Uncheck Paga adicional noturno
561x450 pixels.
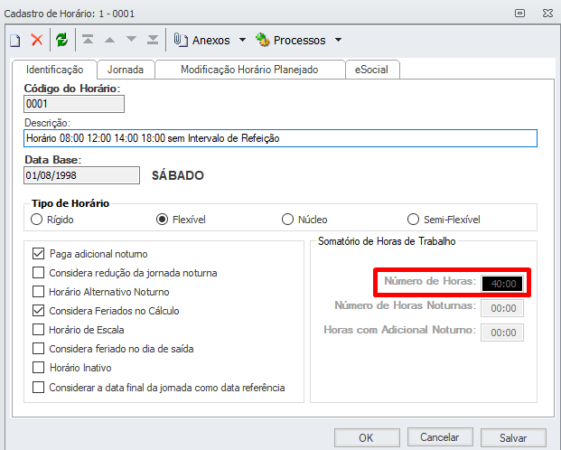[38, 253]
